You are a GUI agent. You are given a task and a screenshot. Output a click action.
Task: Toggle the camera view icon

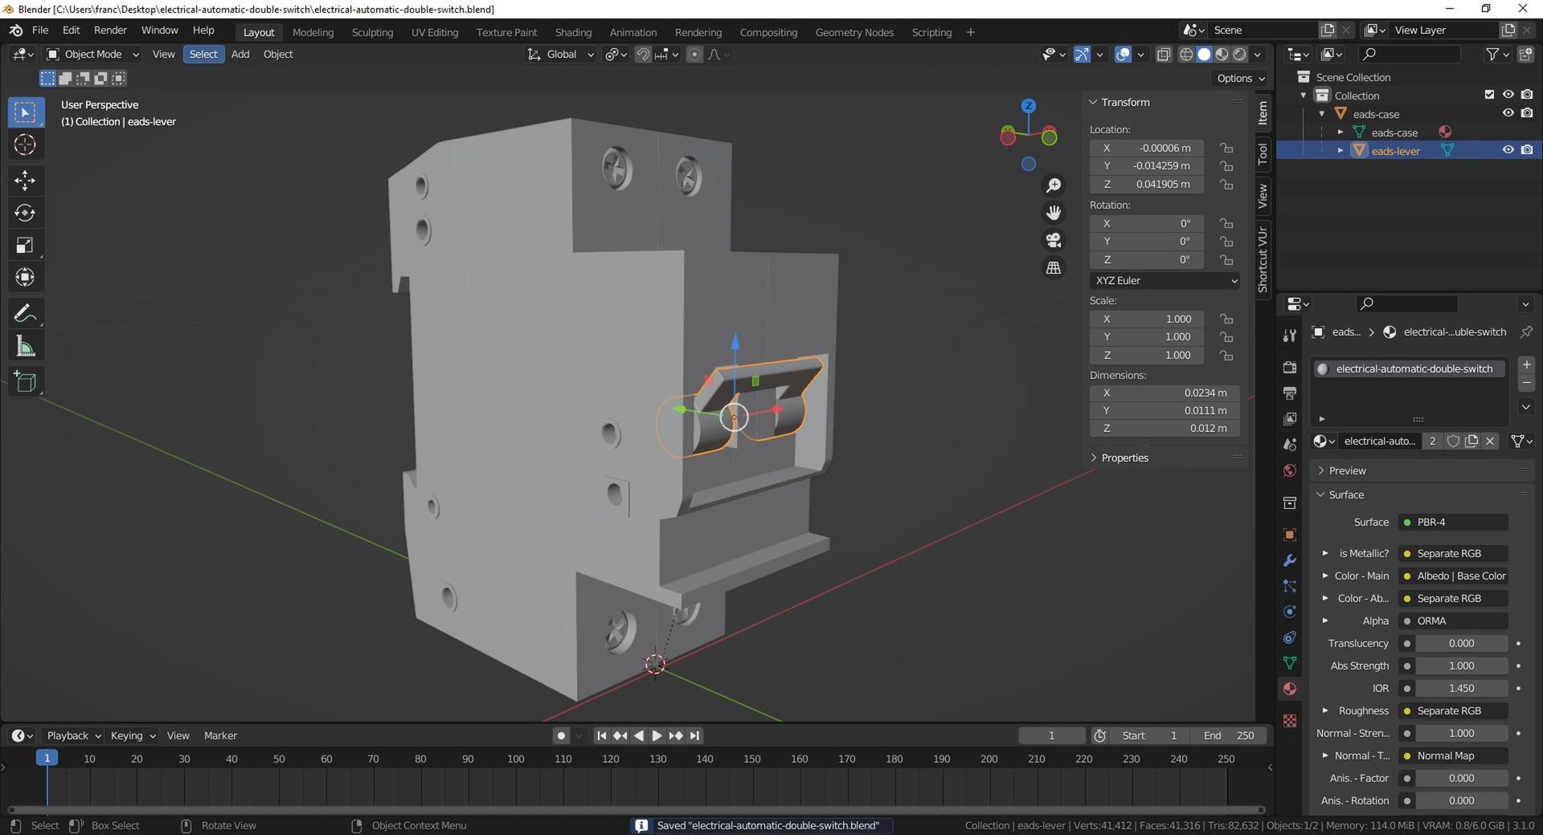coord(1054,240)
